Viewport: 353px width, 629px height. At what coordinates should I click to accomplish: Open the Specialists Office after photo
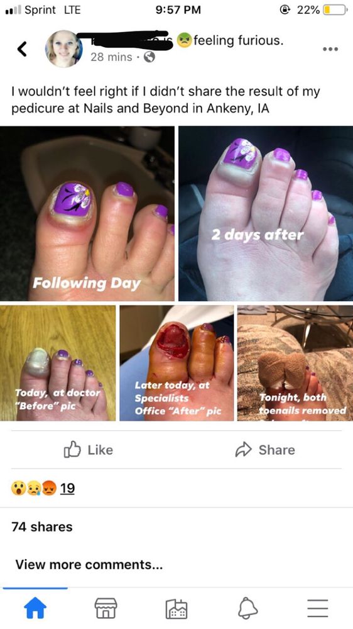coord(176,363)
